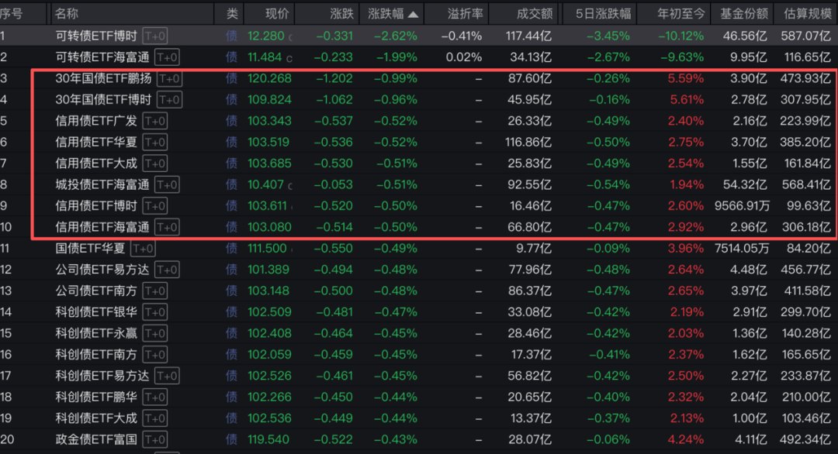Screen dimensions: 838x454
Task: Click the 债 type icon in 公司债ETF易方达 row
Action: [x=231, y=270]
